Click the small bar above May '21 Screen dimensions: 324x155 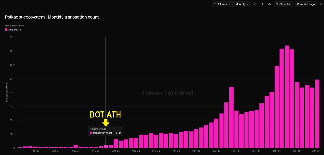(76, 146)
